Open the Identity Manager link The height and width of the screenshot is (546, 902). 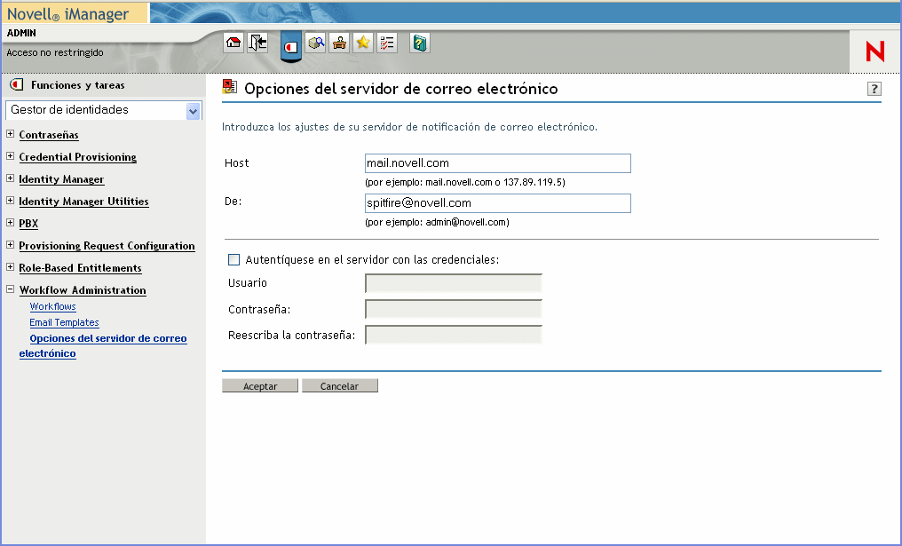click(61, 179)
